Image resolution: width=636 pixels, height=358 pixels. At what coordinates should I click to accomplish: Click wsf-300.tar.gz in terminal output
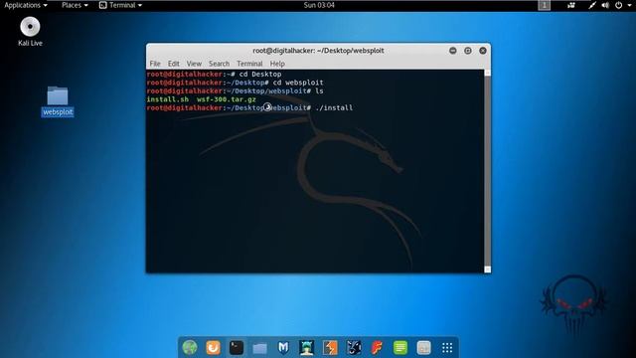(227, 99)
